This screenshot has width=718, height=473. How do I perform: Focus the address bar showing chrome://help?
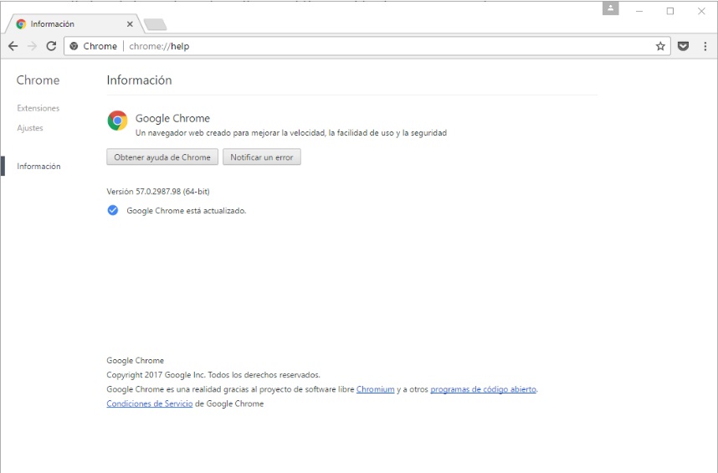coord(377,46)
